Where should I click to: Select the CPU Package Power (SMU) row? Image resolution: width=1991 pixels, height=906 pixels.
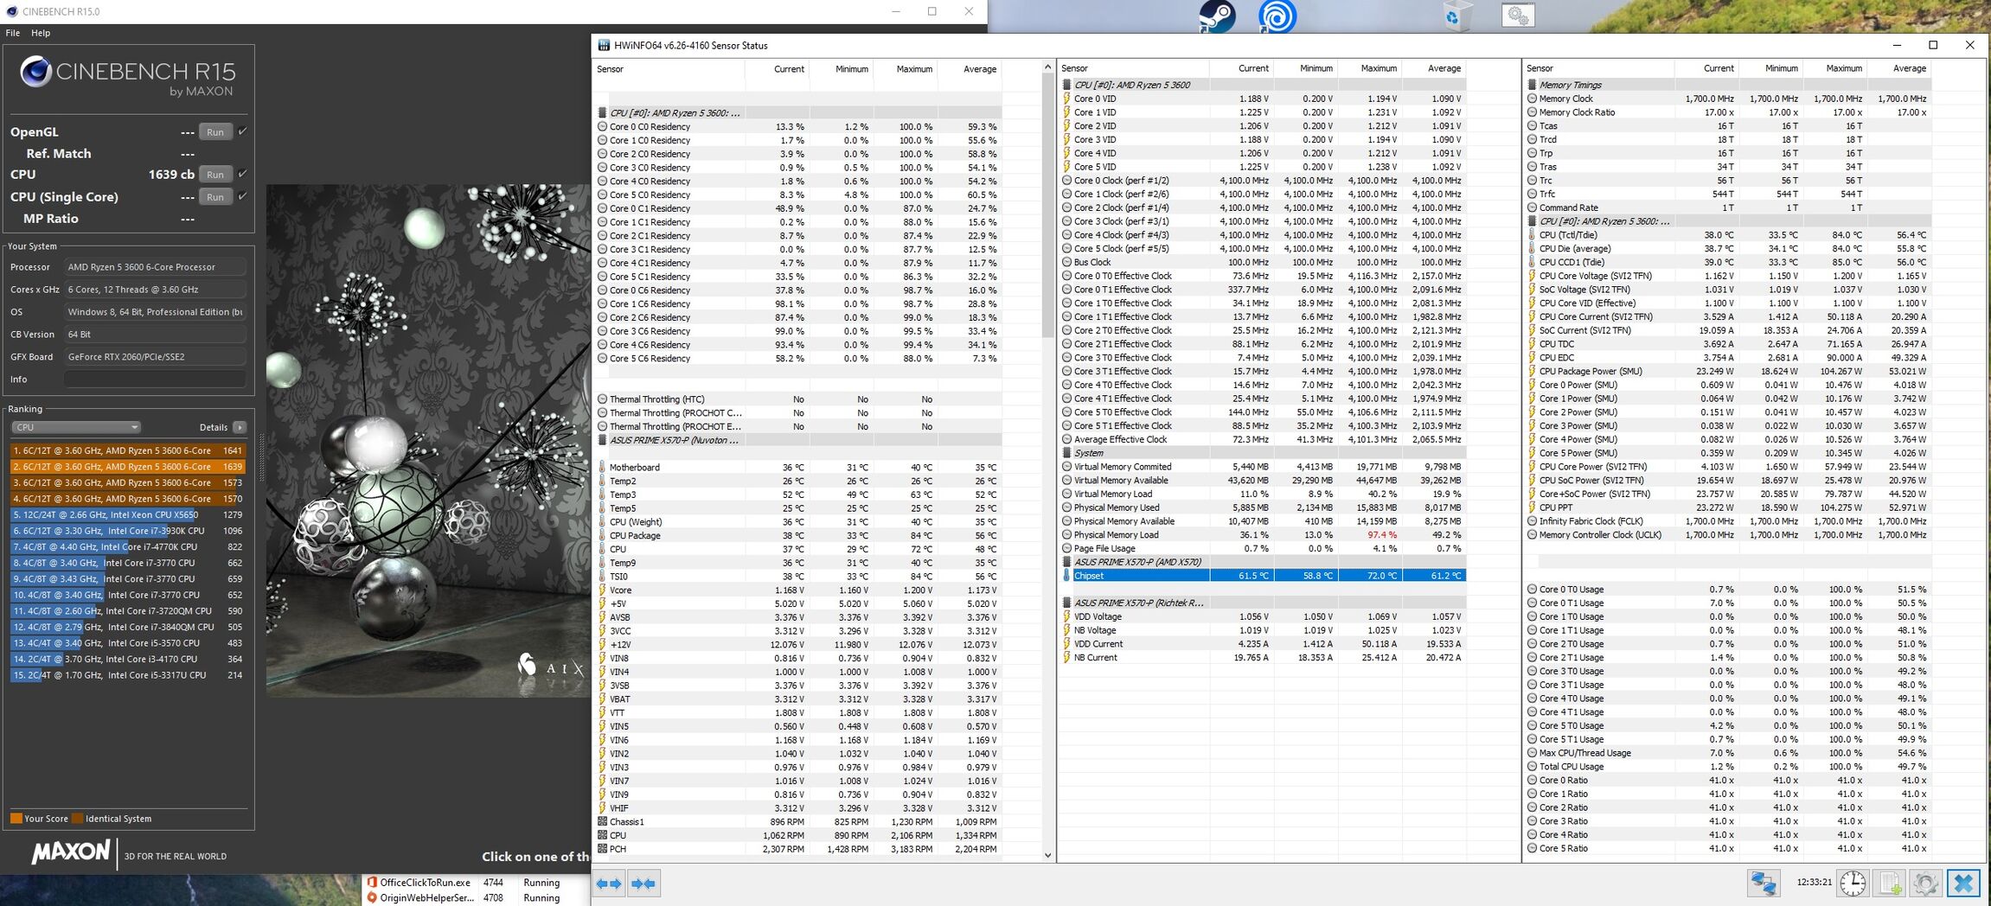1728,371
